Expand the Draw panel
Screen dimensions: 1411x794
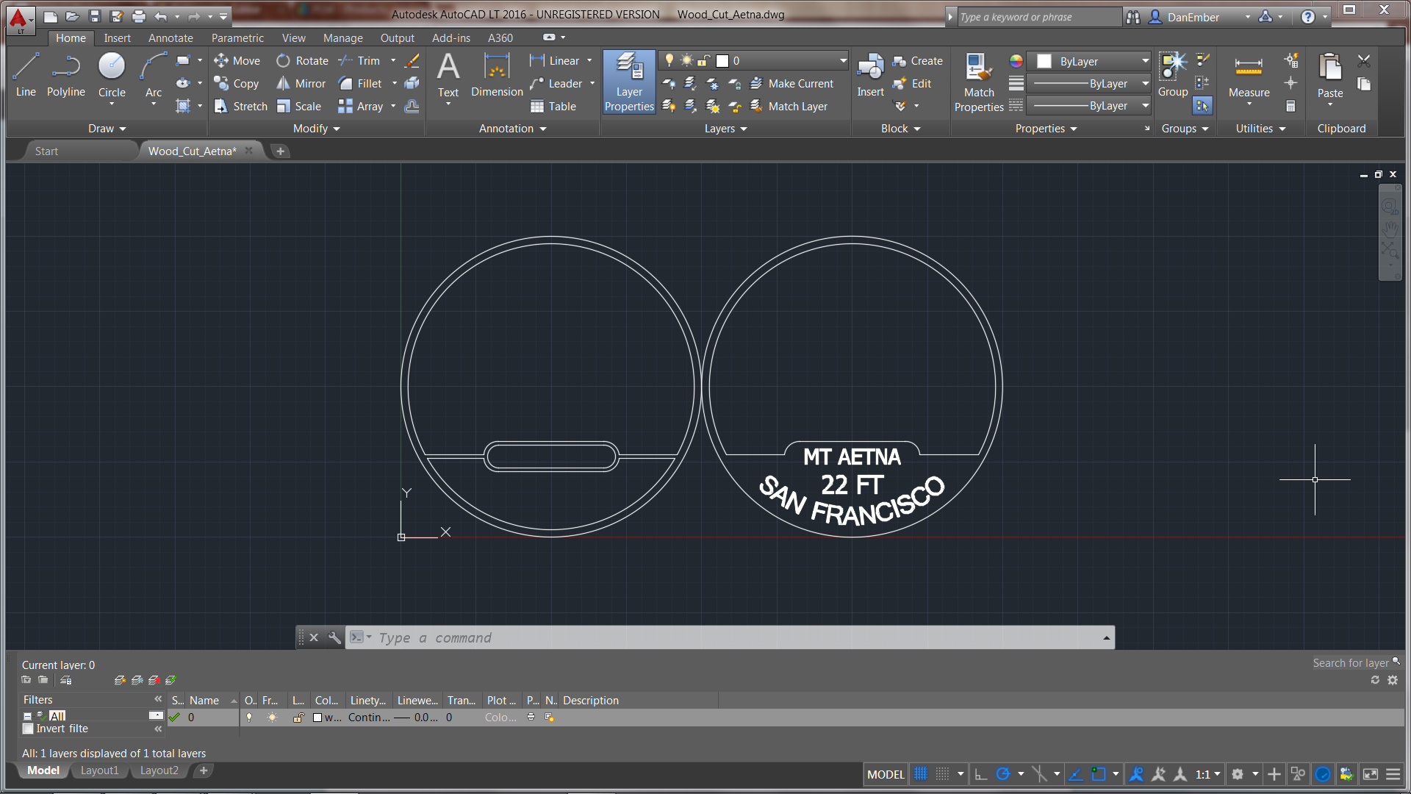[x=107, y=129]
